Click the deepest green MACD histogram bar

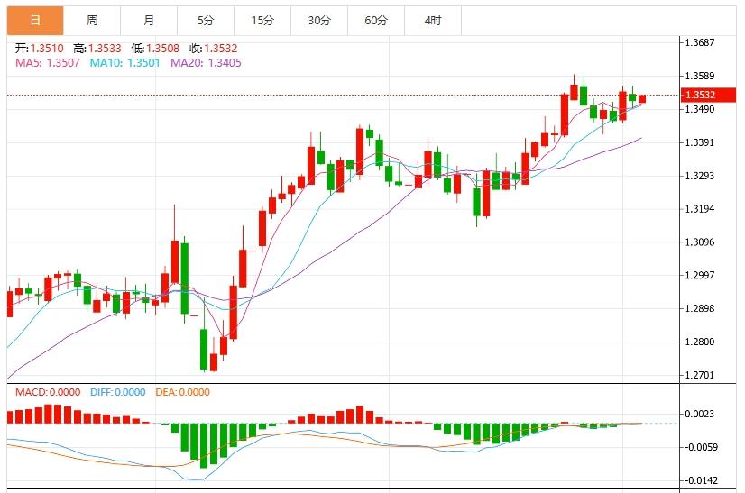(x=204, y=445)
